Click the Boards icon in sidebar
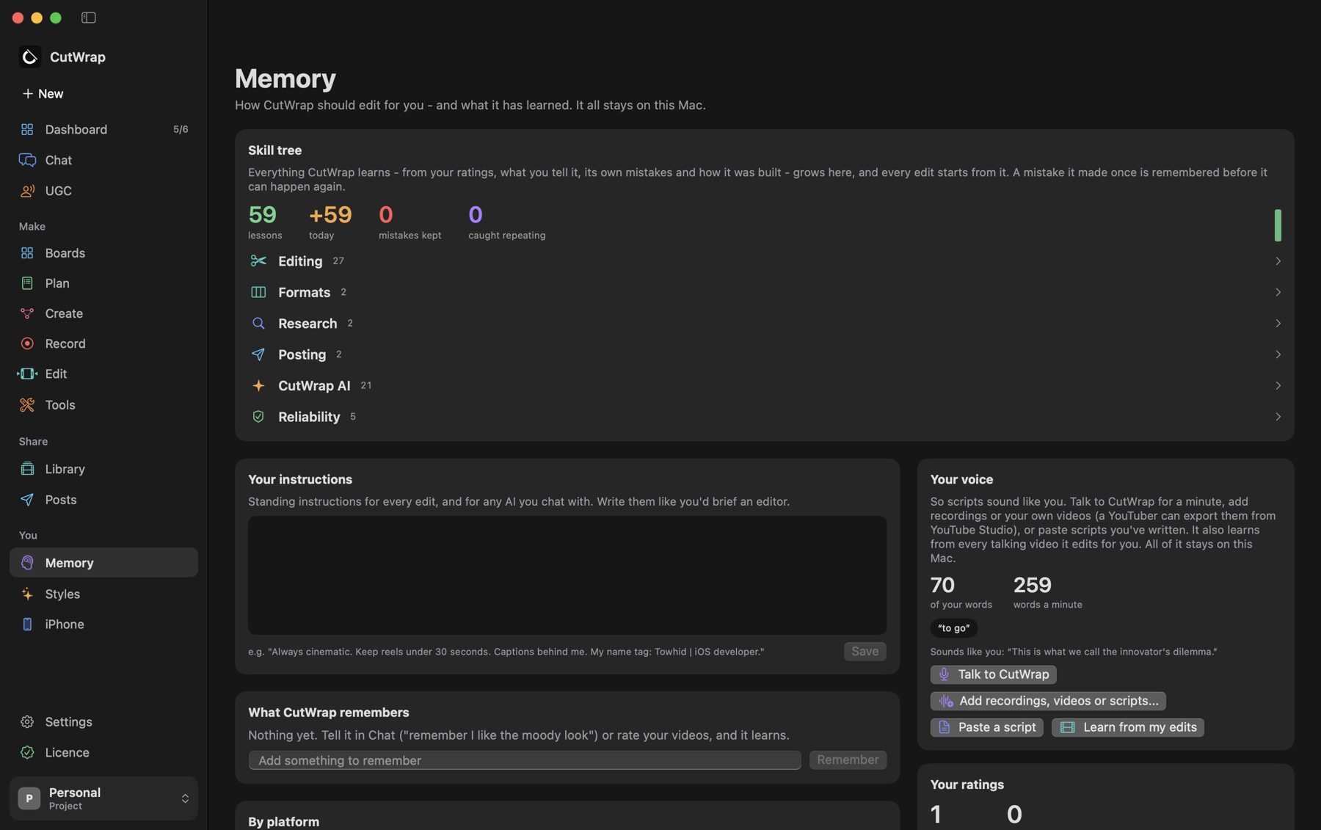This screenshot has height=830, width=1321. coord(27,253)
